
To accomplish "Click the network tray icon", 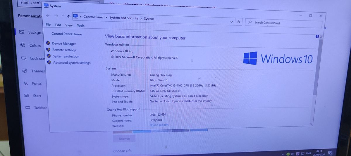I will tap(302, 154).
